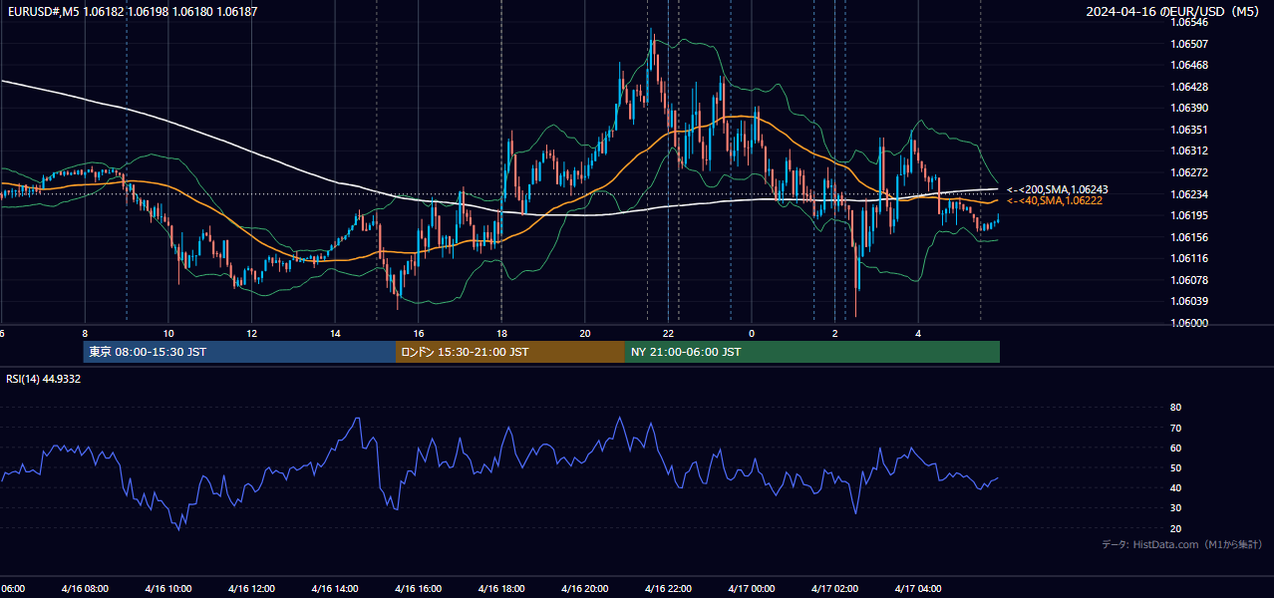The width and height of the screenshot is (1274, 598).
Task: Click price axis label 1.06000
Action: click(x=1190, y=323)
